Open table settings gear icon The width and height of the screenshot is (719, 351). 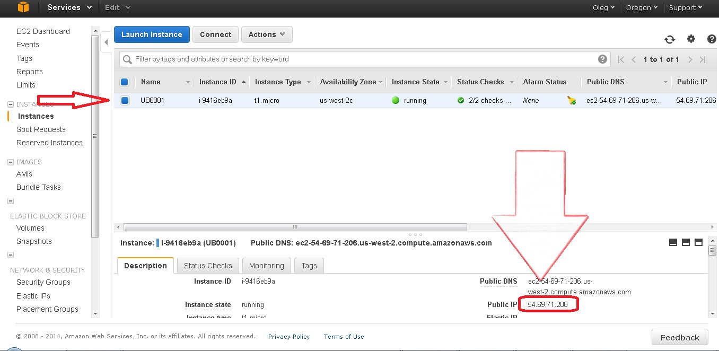[x=691, y=39]
